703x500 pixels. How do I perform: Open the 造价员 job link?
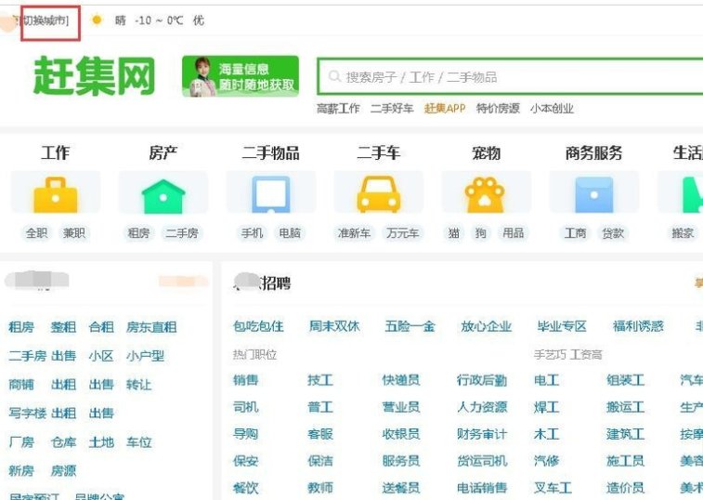click(625, 488)
